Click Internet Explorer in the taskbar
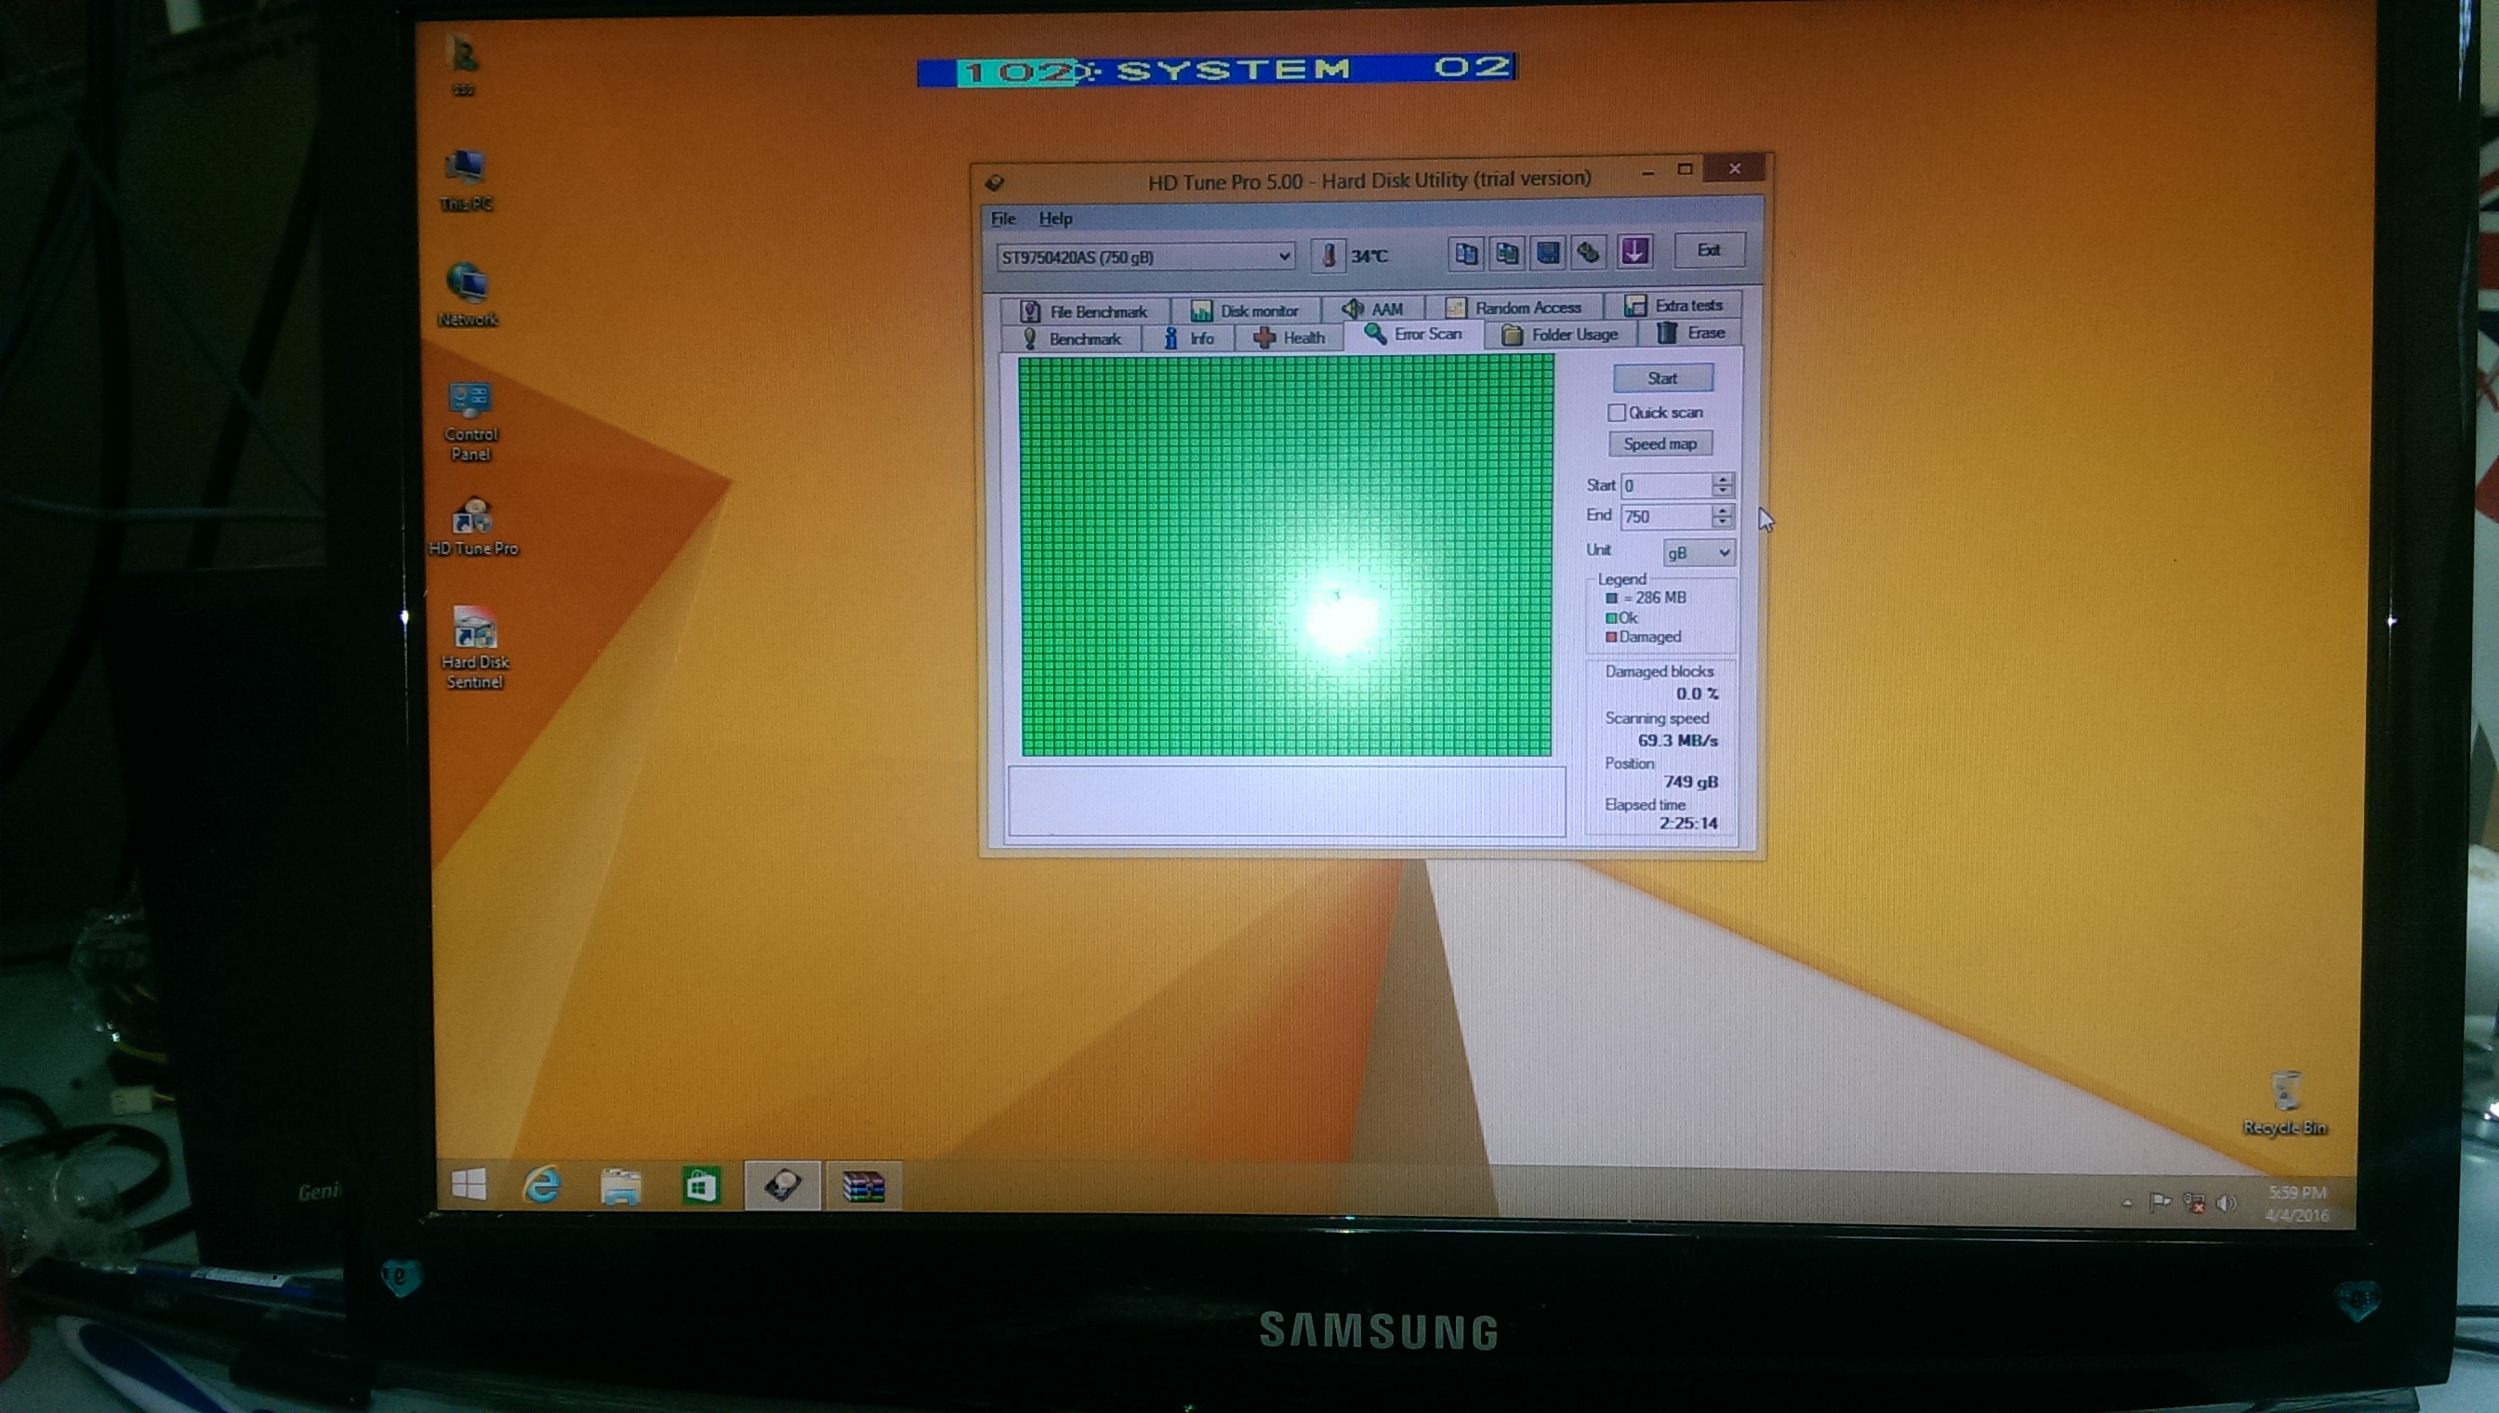2499x1413 pixels. coord(541,1185)
